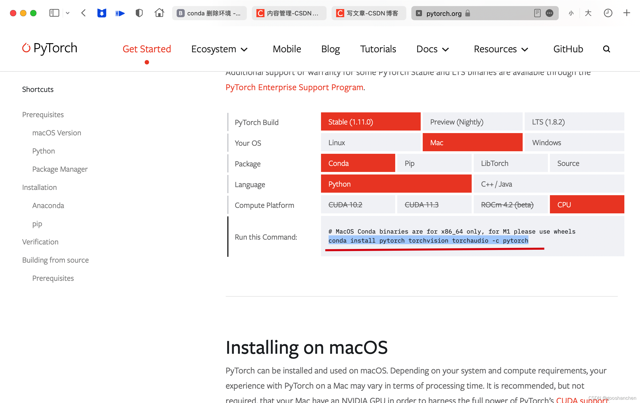Image resolution: width=640 pixels, height=403 pixels.
Task: Expand the Ecosystem dropdown menu
Action: [219, 49]
